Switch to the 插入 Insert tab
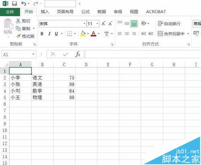This screenshot has height=165, width=201. (45, 12)
